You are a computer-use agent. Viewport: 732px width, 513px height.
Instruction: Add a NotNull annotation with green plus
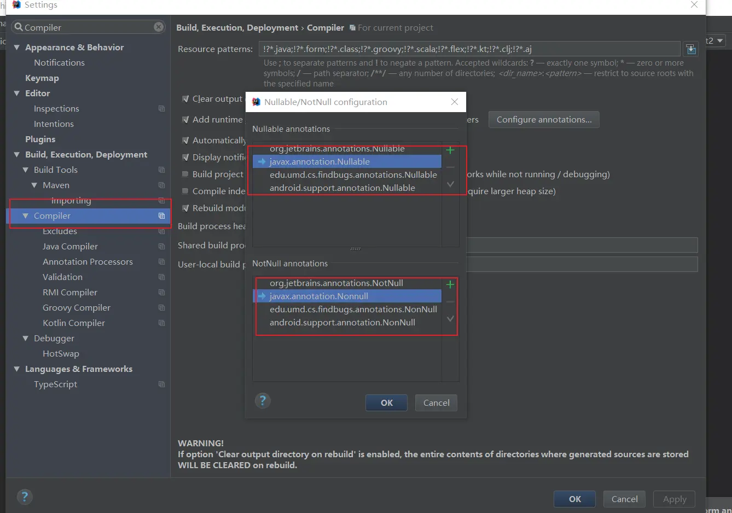click(450, 284)
